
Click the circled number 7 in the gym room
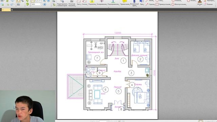97,58
